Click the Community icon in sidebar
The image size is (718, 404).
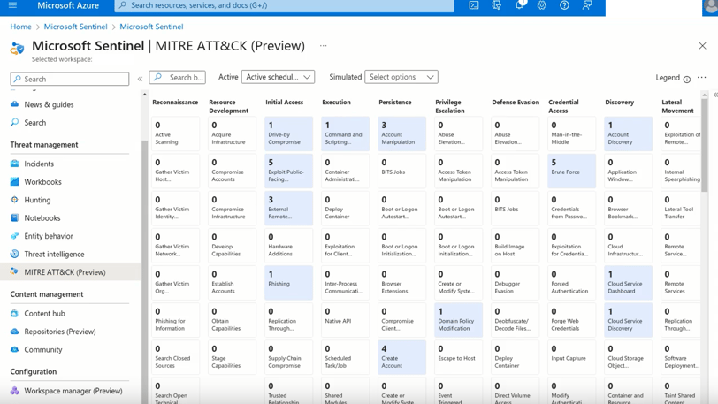(15, 349)
